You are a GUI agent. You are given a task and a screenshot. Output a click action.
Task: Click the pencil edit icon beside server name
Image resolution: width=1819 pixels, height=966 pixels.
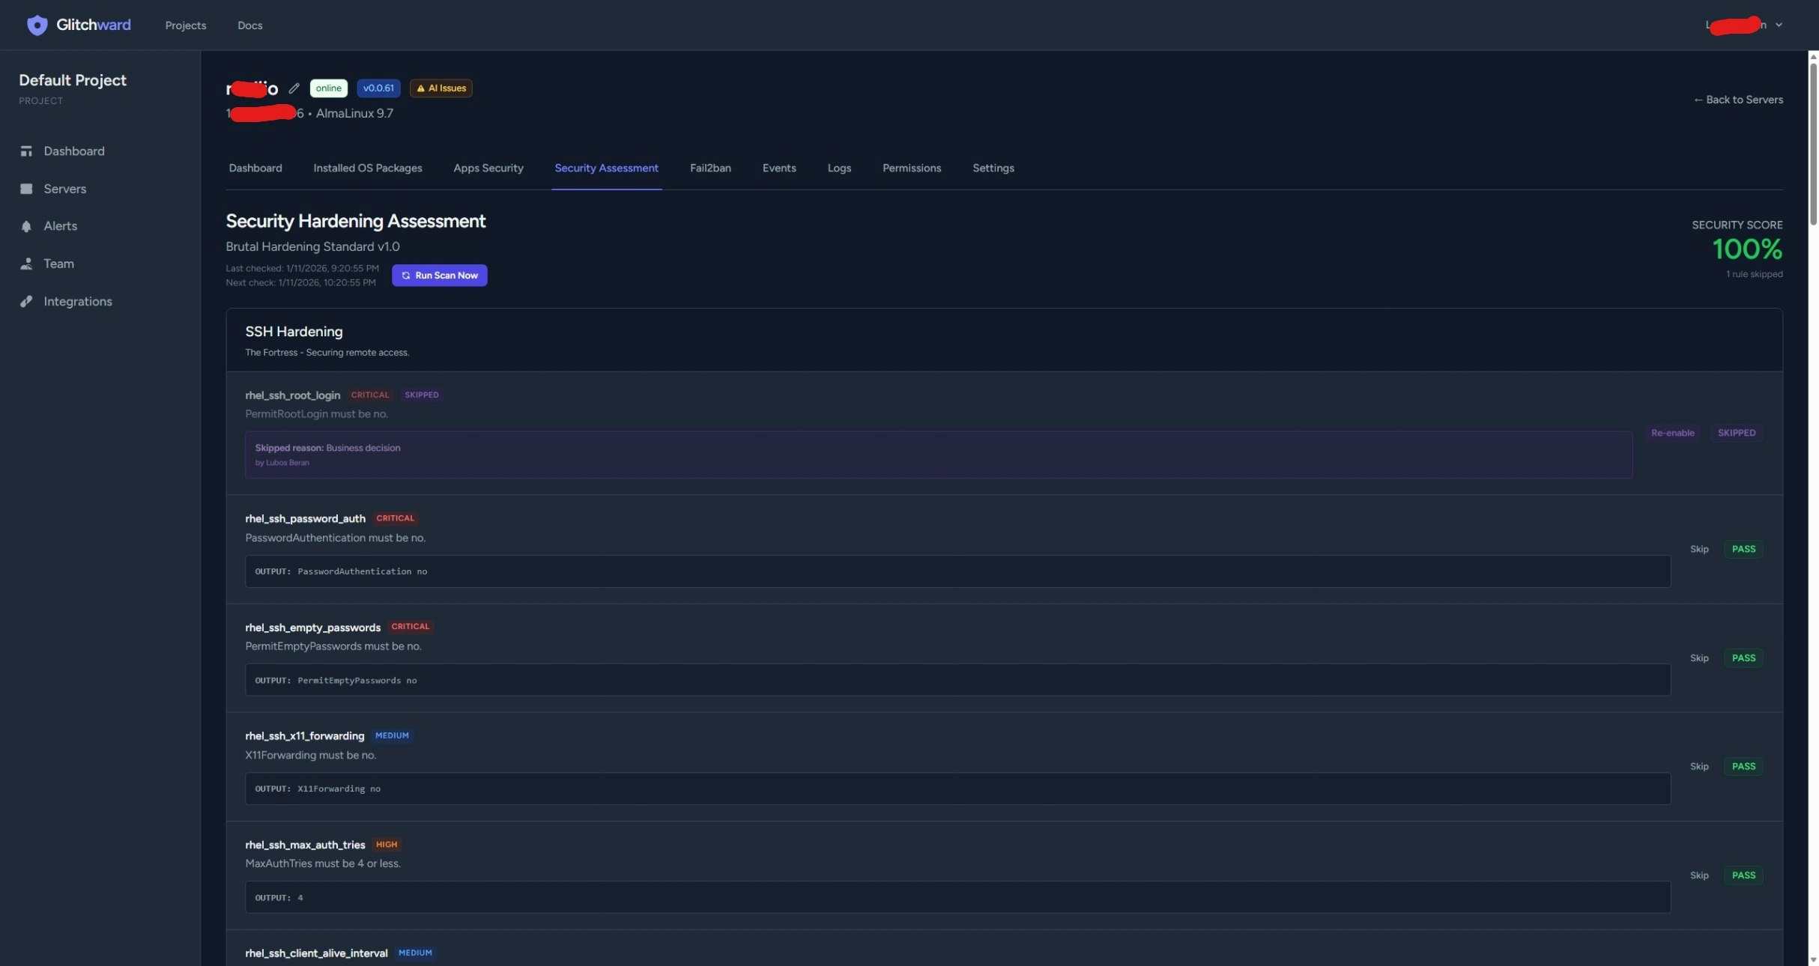point(294,88)
